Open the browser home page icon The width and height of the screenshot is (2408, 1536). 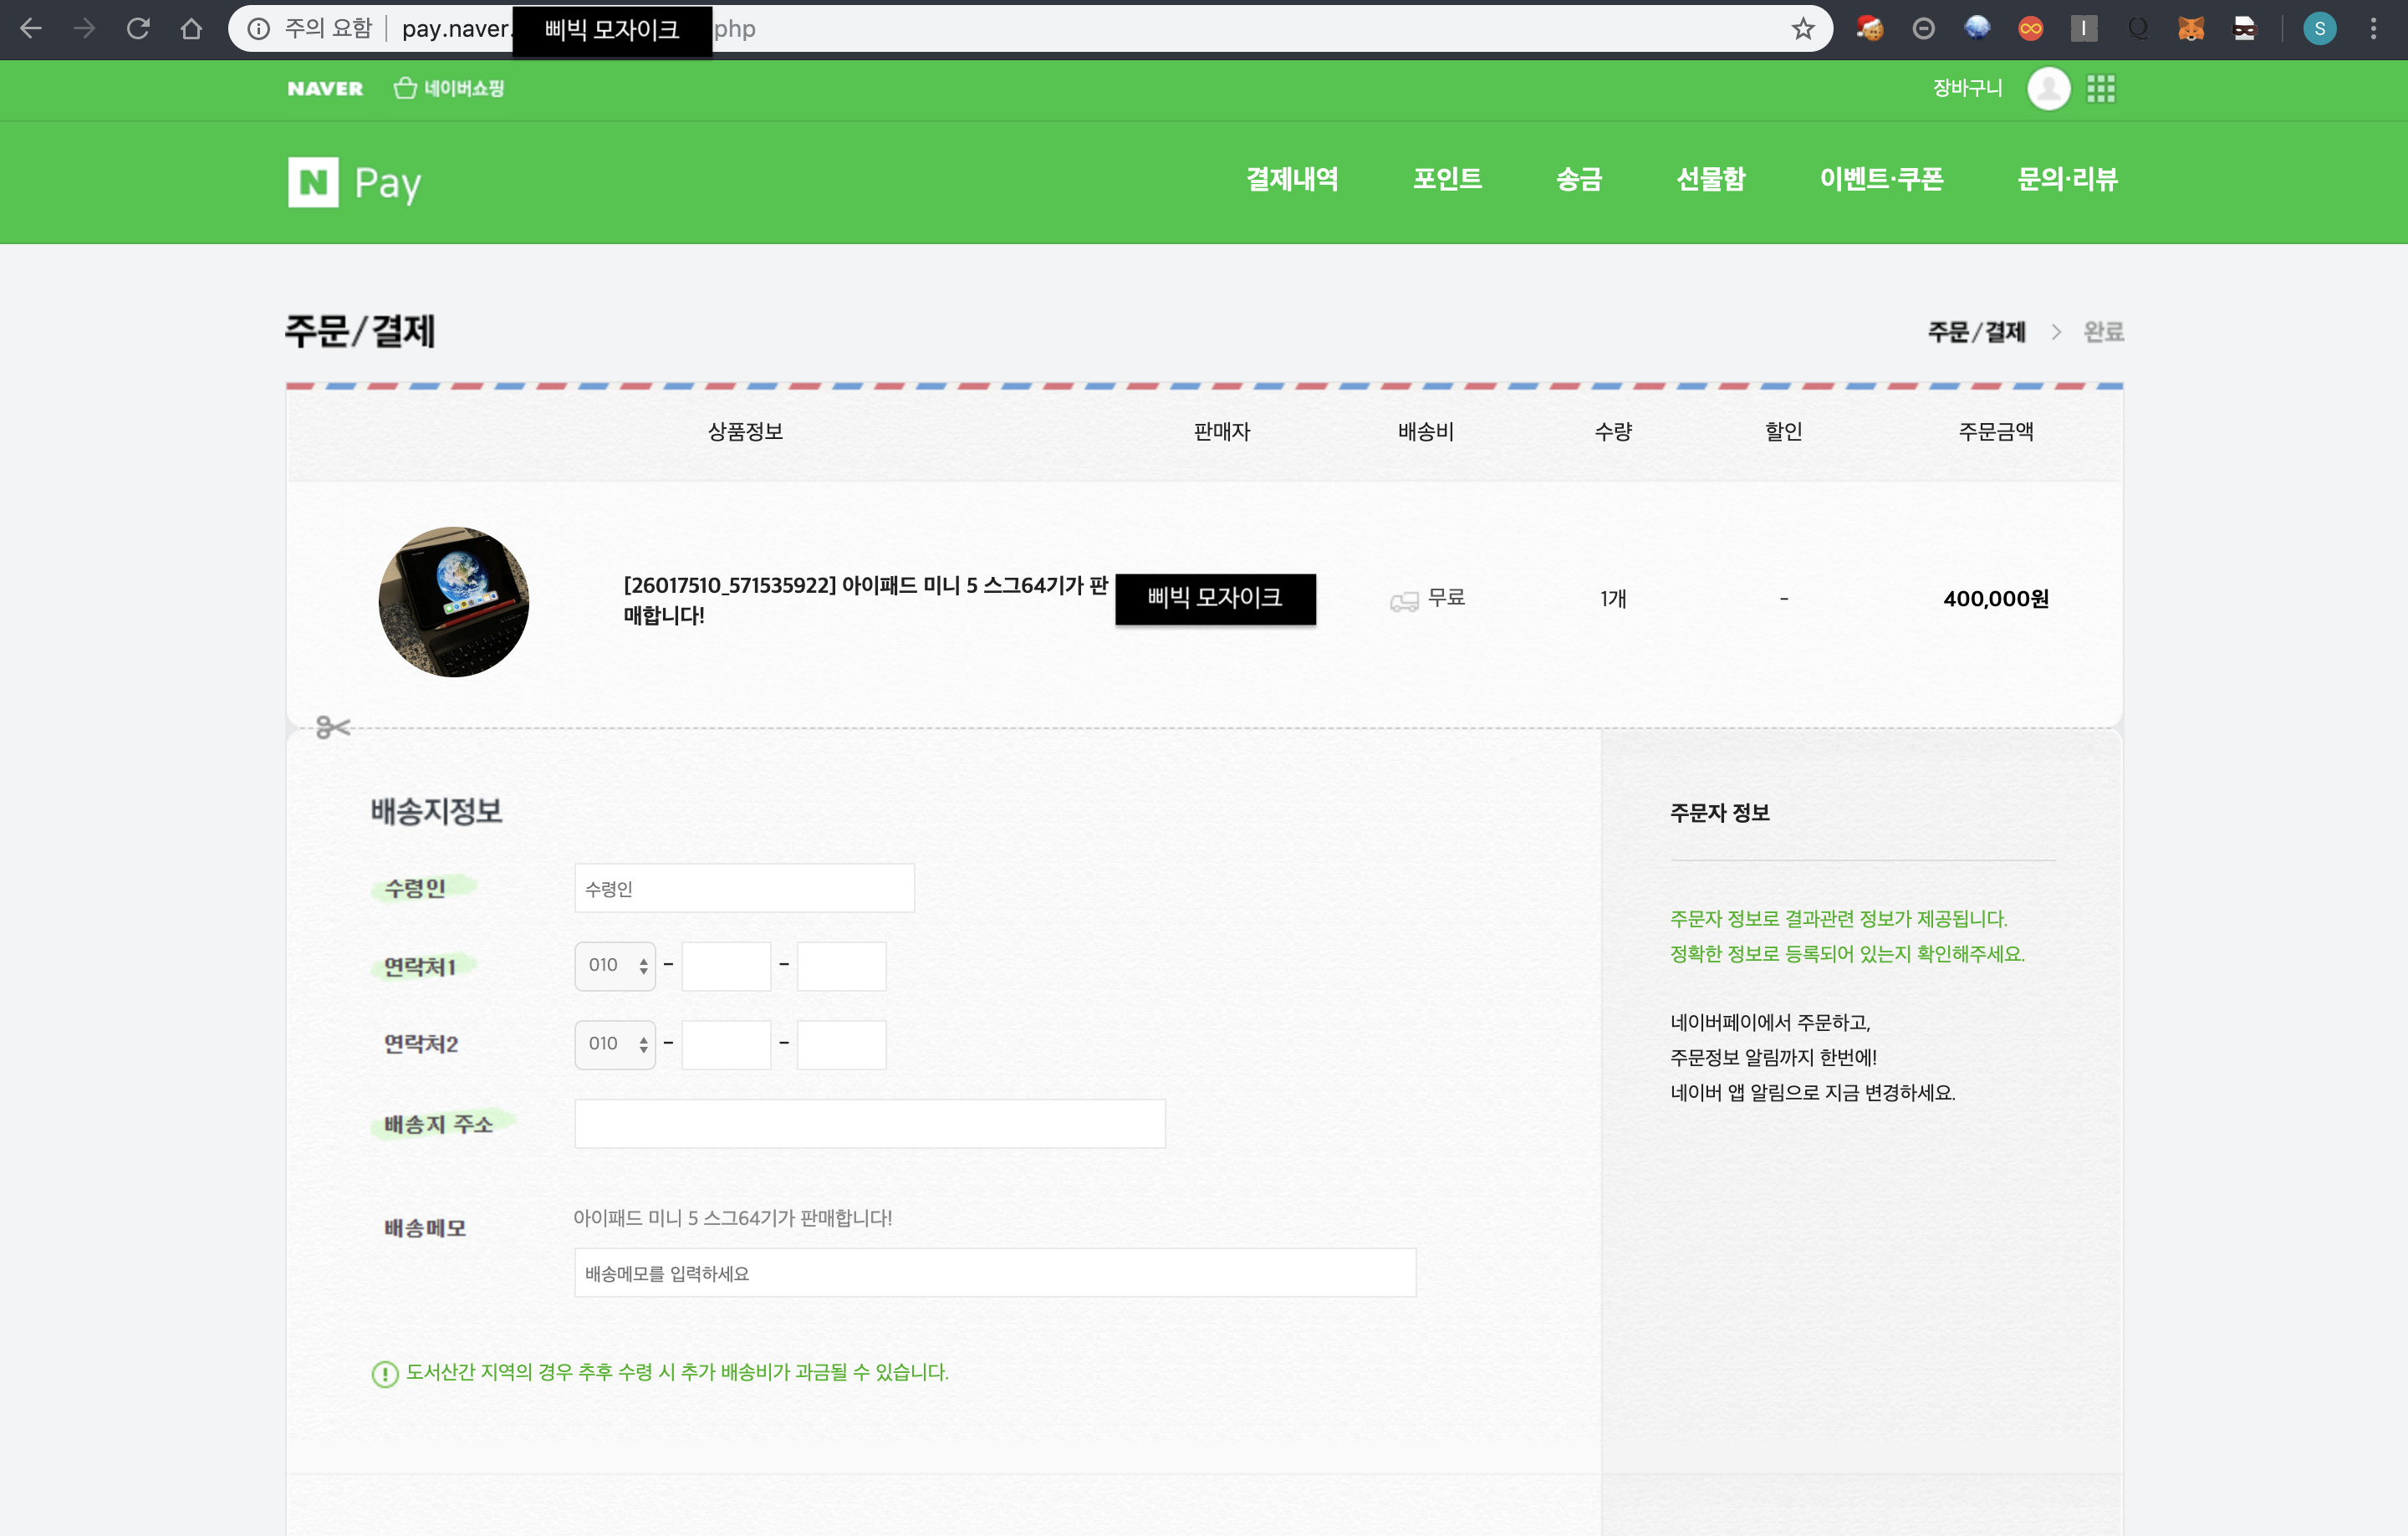[191, 29]
